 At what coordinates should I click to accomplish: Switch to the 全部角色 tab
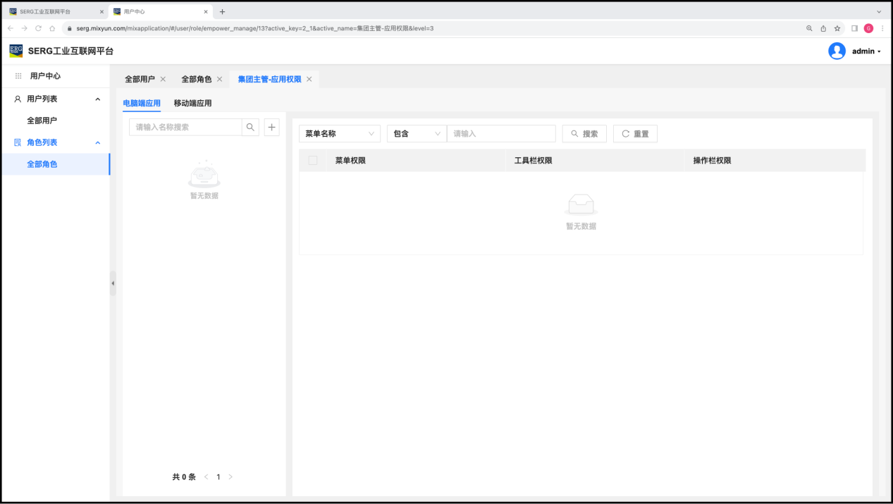[196, 80]
